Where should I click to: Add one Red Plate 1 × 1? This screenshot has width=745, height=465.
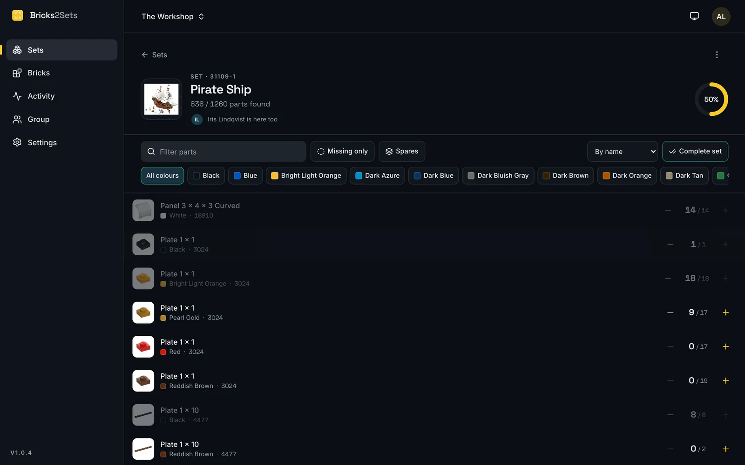tap(725, 346)
